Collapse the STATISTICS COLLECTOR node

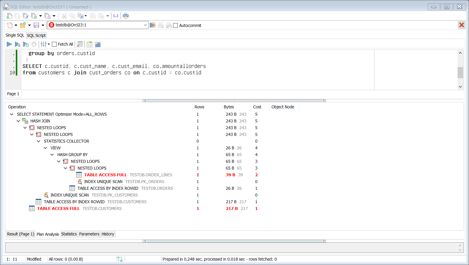[38, 141]
